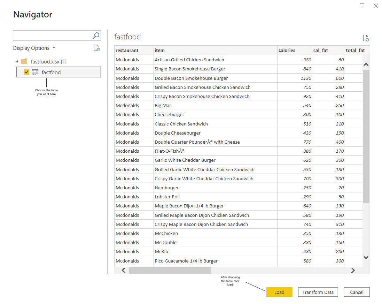Click the horizontal scrollbar thumb
The height and width of the screenshot is (304, 382).
click(170, 270)
